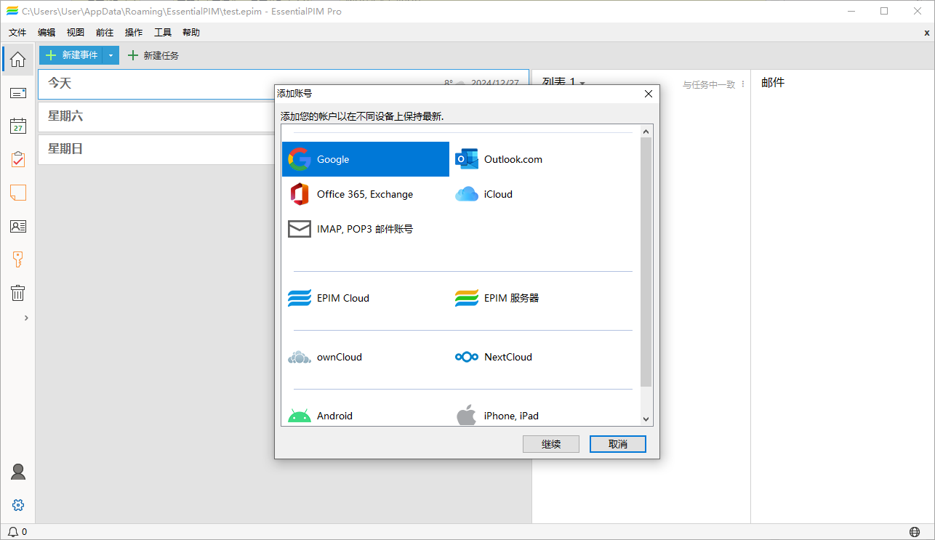The width and height of the screenshot is (935, 540).
Task: Click the 新建任务 button
Action: coord(153,55)
